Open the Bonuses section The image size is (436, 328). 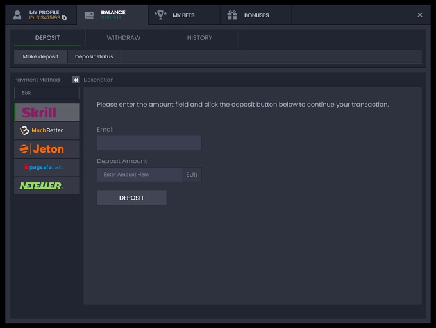[256, 15]
